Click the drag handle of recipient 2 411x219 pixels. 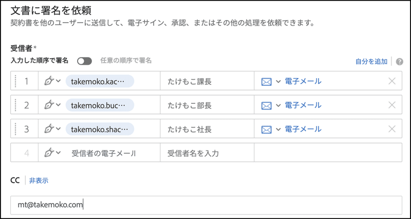point(15,105)
